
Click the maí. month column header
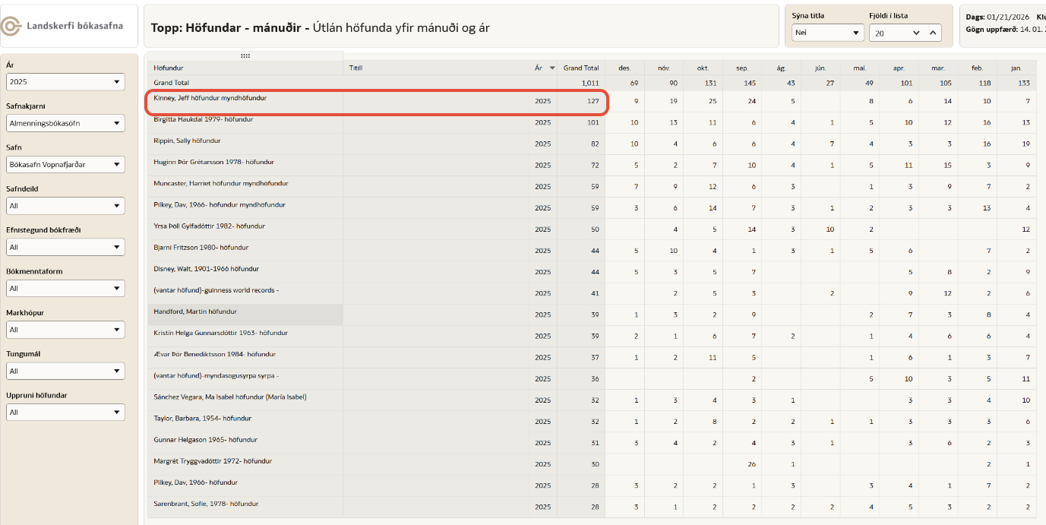point(860,68)
